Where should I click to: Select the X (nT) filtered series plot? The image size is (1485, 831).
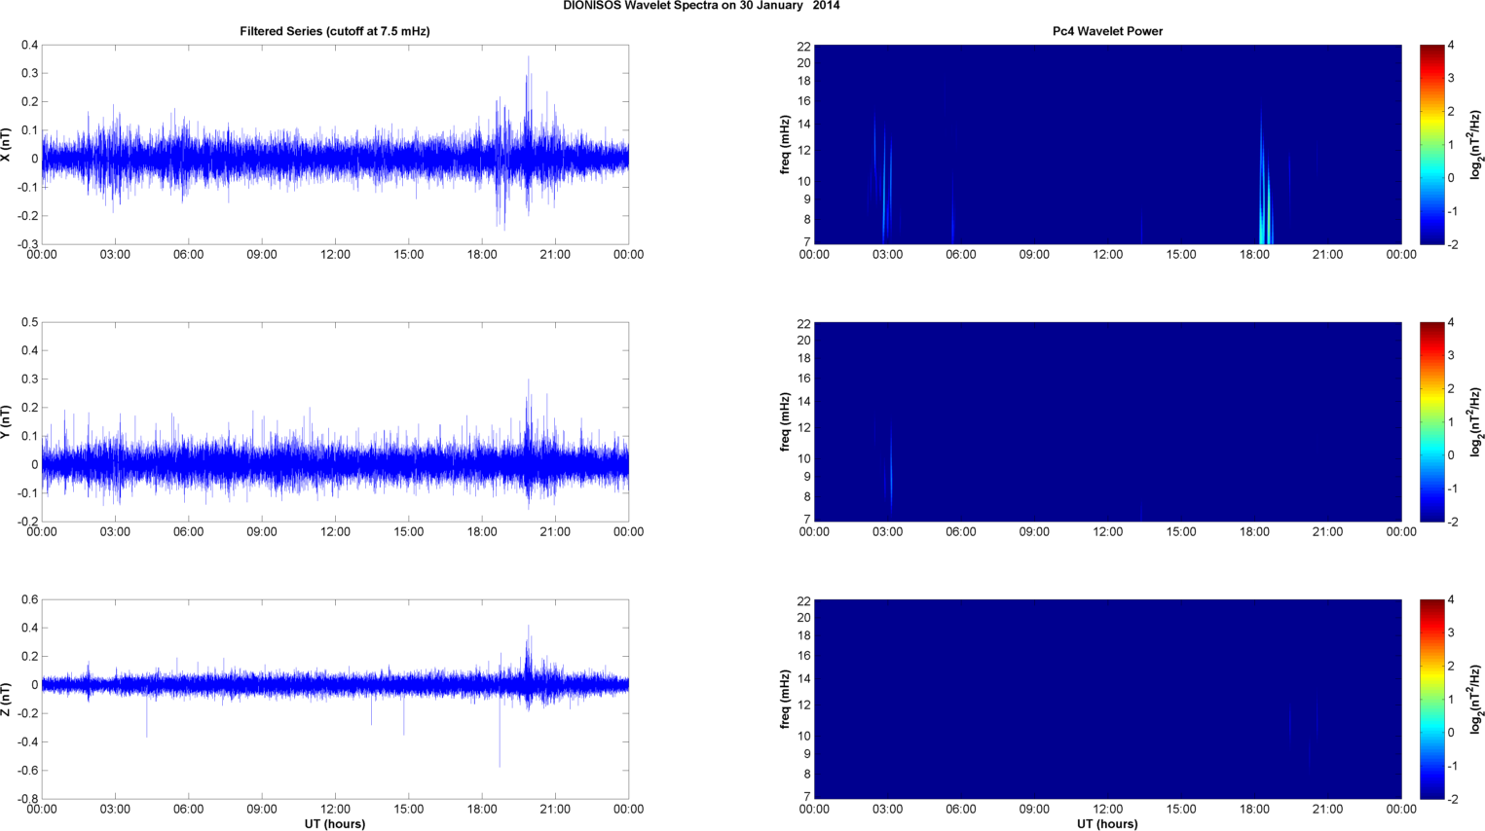(335, 144)
